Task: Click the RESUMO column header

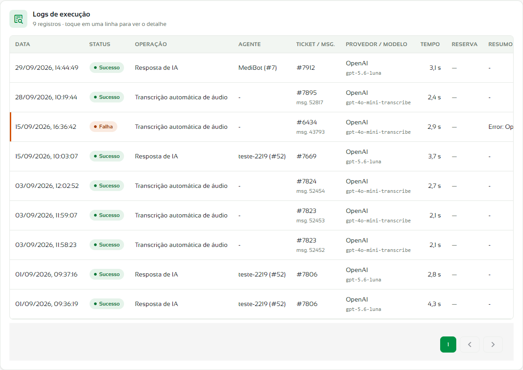Action: click(x=500, y=44)
